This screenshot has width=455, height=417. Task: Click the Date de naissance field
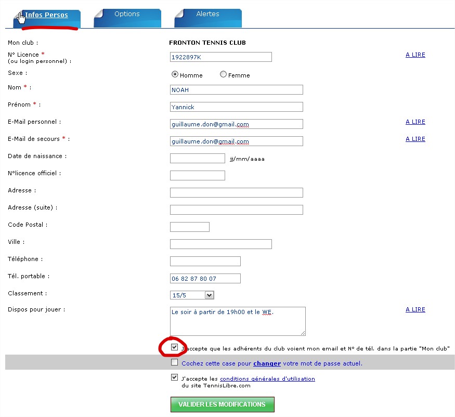point(198,159)
